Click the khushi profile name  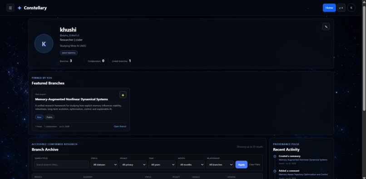pyautogui.click(x=68, y=29)
